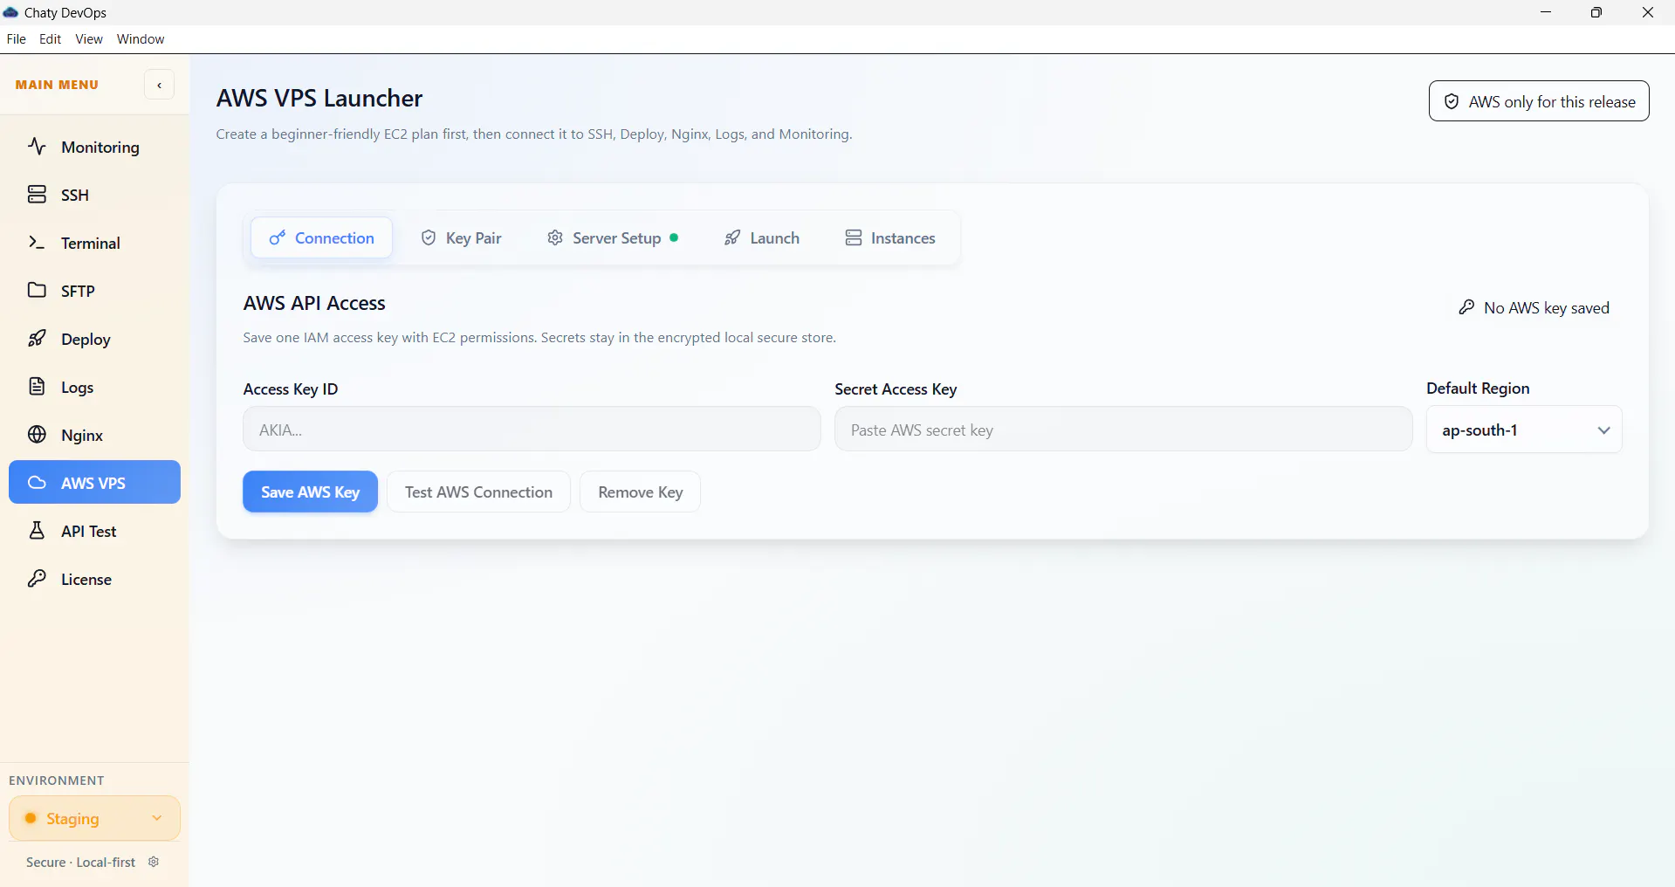This screenshot has height=887, width=1675.
Task: Switch to the Server Setup tab
Action: click(x=613, y=238)
